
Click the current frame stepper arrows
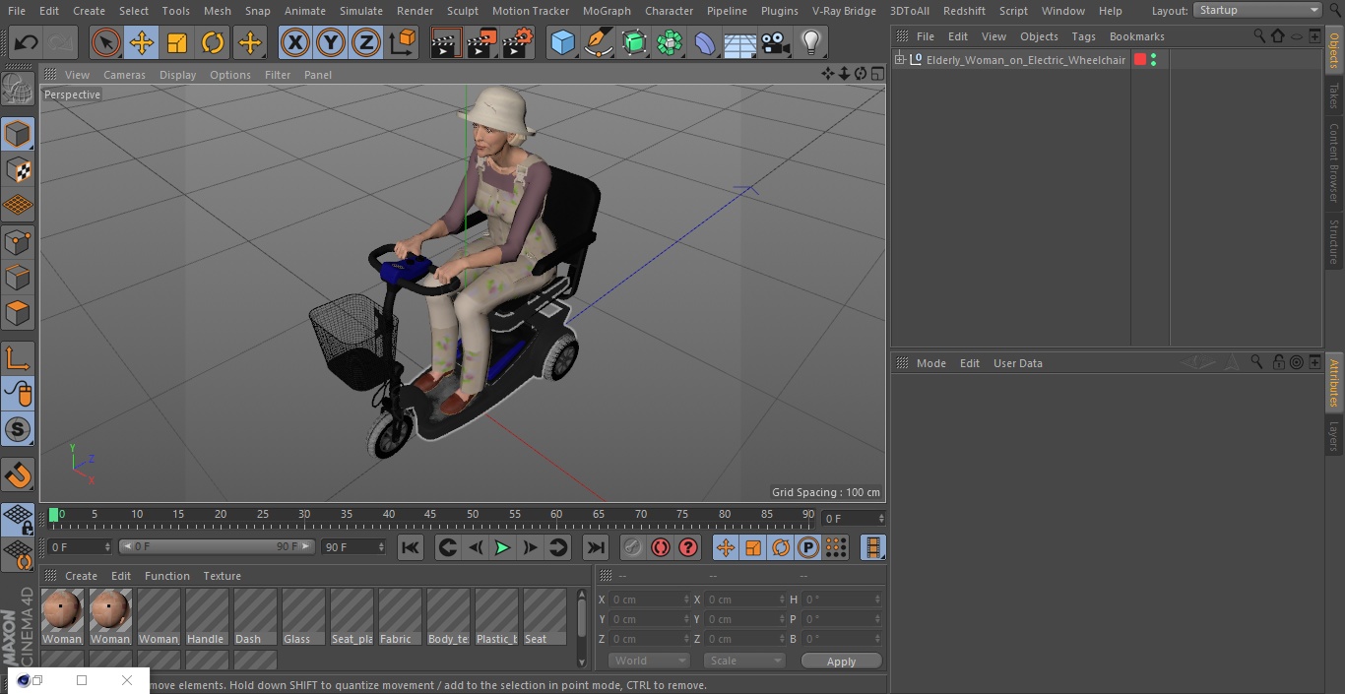pos(881,518)
